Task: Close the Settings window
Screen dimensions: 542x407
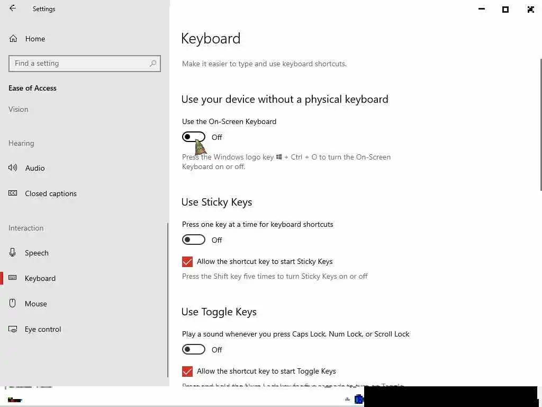Action: [x=530, y=10]
